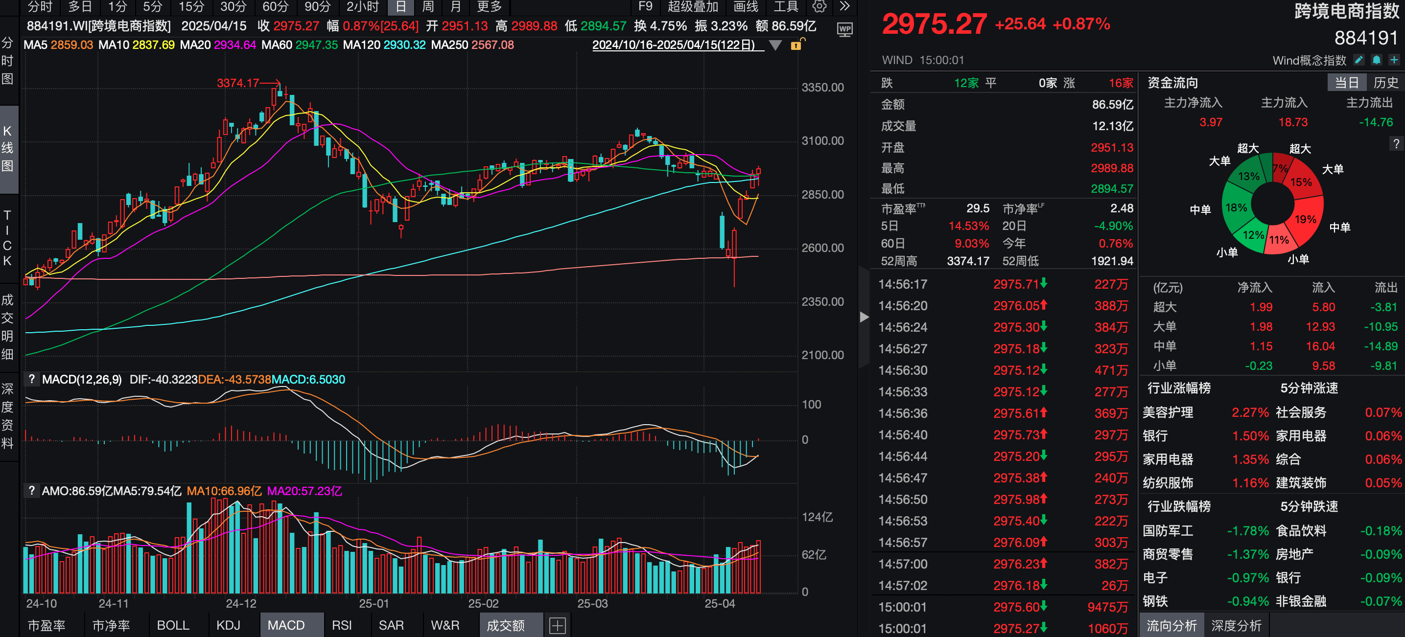The width and height of the screenshot is (1405, 637).
Task: Open MACD help via the question mark icon
Action: click(x=32, y=379)
